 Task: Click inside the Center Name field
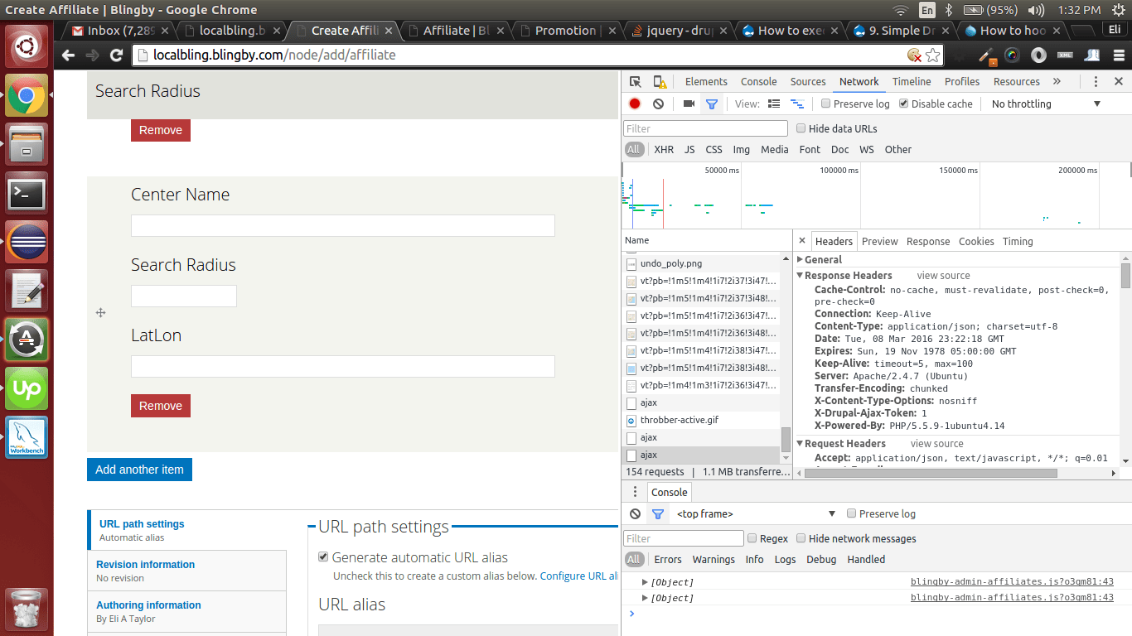(x=342, y=225)
